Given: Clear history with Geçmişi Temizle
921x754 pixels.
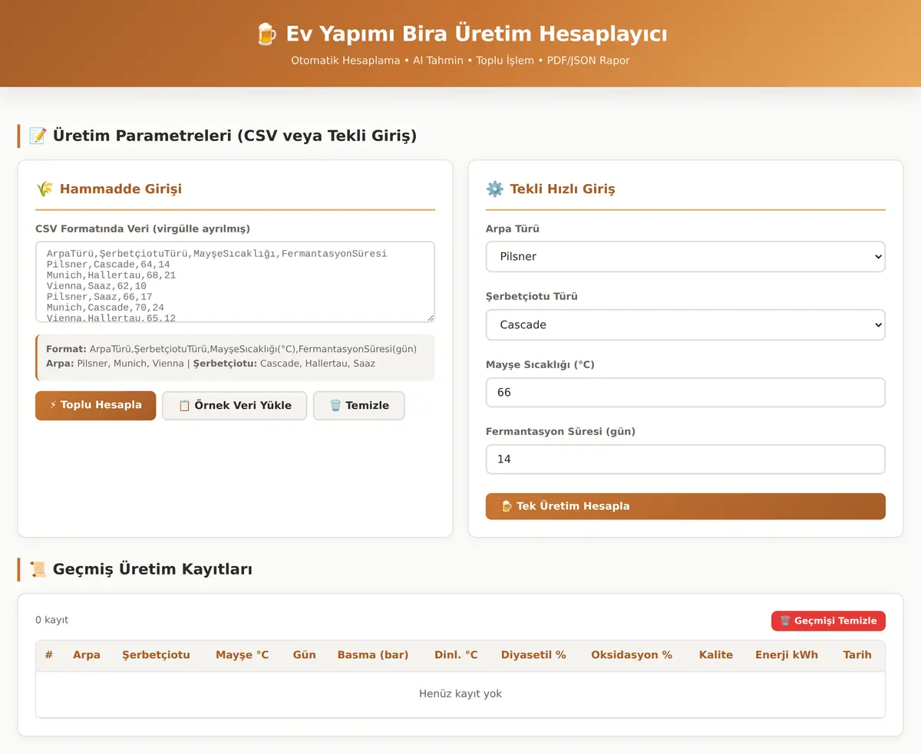Looking at the screenshot, I should [828, 621].
